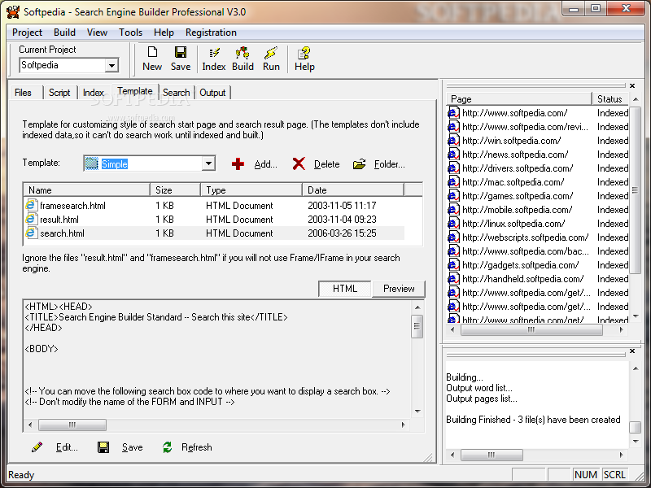Click the HTML editor vertical scrollbar thumb
651x488 pixels.
[417, 327]
